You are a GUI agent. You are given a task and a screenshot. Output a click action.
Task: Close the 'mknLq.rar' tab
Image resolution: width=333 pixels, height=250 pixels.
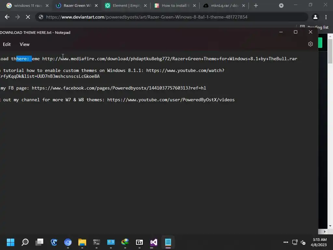tap(244, 6)
